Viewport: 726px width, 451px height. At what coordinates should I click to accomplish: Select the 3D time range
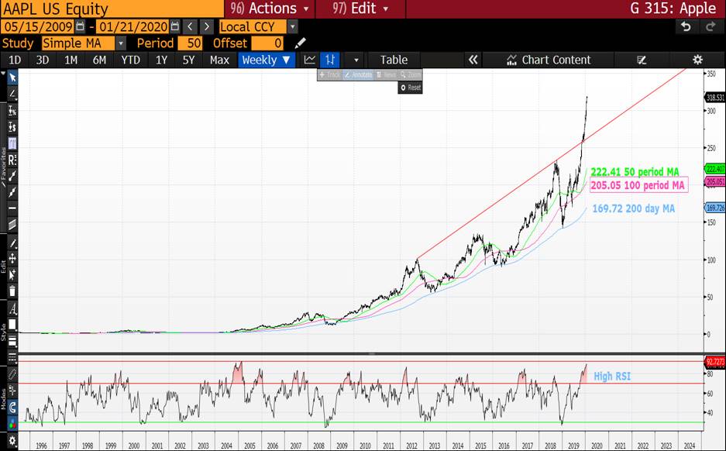(x=42, y=60)
